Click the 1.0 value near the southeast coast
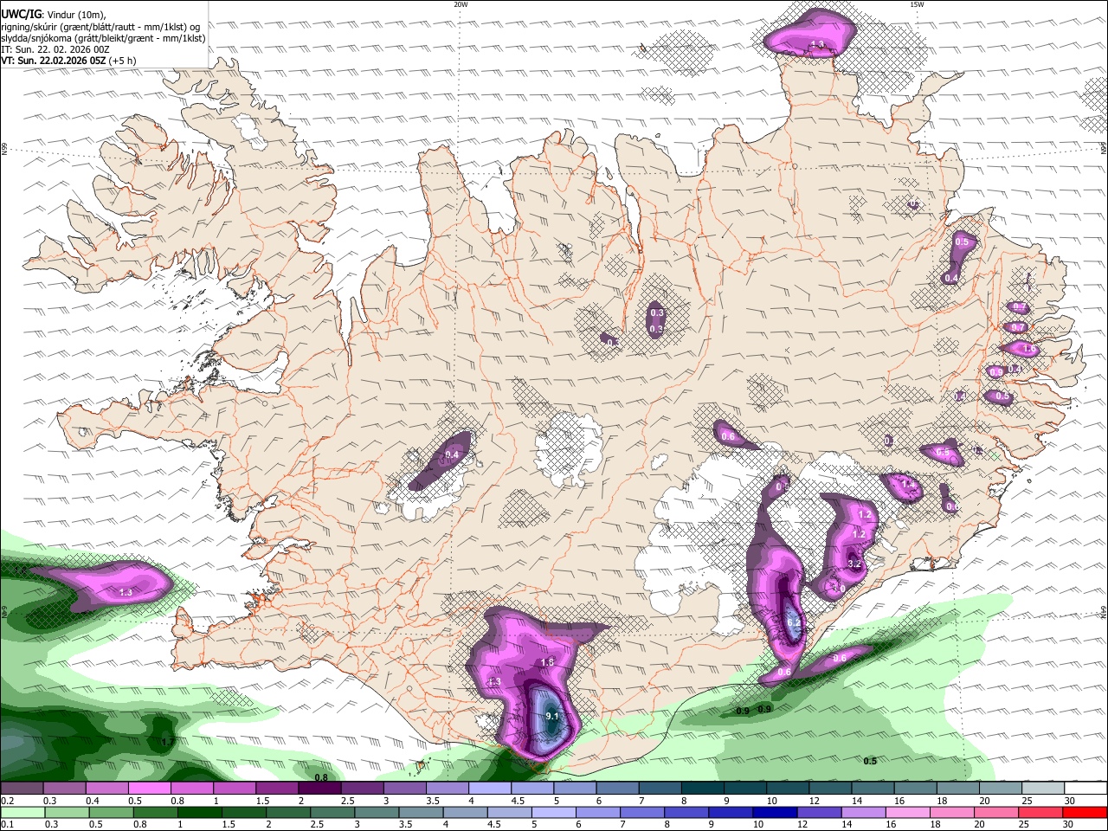 click(x=838, y=589)
